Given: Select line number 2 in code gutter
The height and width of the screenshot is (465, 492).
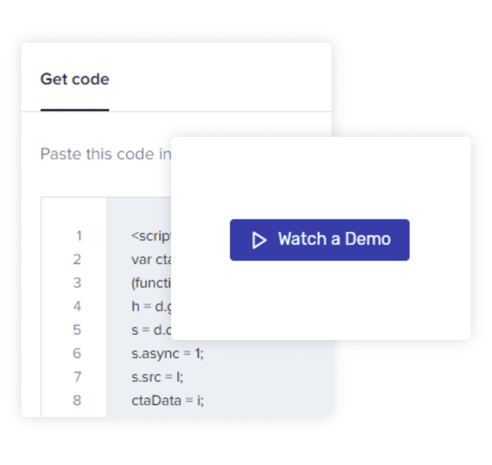Looking at the screenshot, I should pos(77,259).
